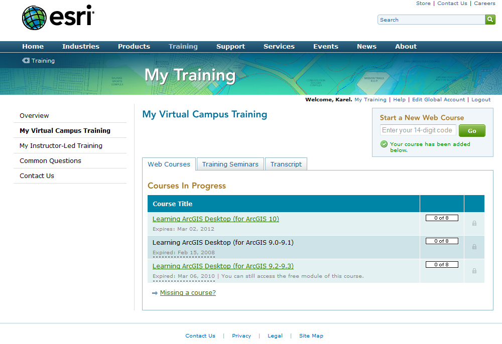Click the Expires: Mar 02, 2012 text
Viewport: 502px width, 344px height.
[183, 229]
